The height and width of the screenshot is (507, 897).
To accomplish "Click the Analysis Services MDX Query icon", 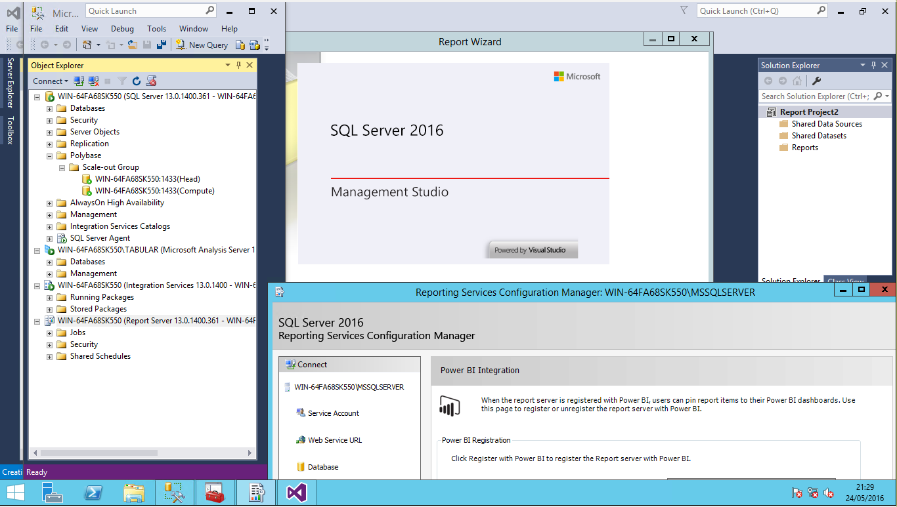I will (253, 45).
